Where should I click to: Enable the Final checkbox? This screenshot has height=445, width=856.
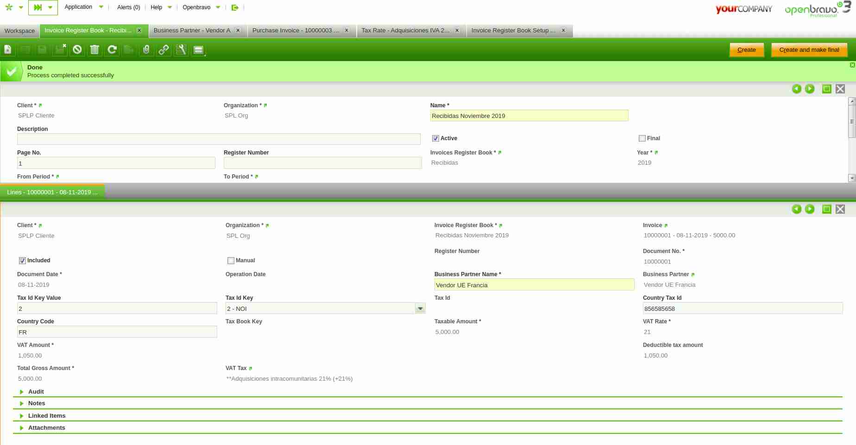pyautogui.click(x=642, y=138)
